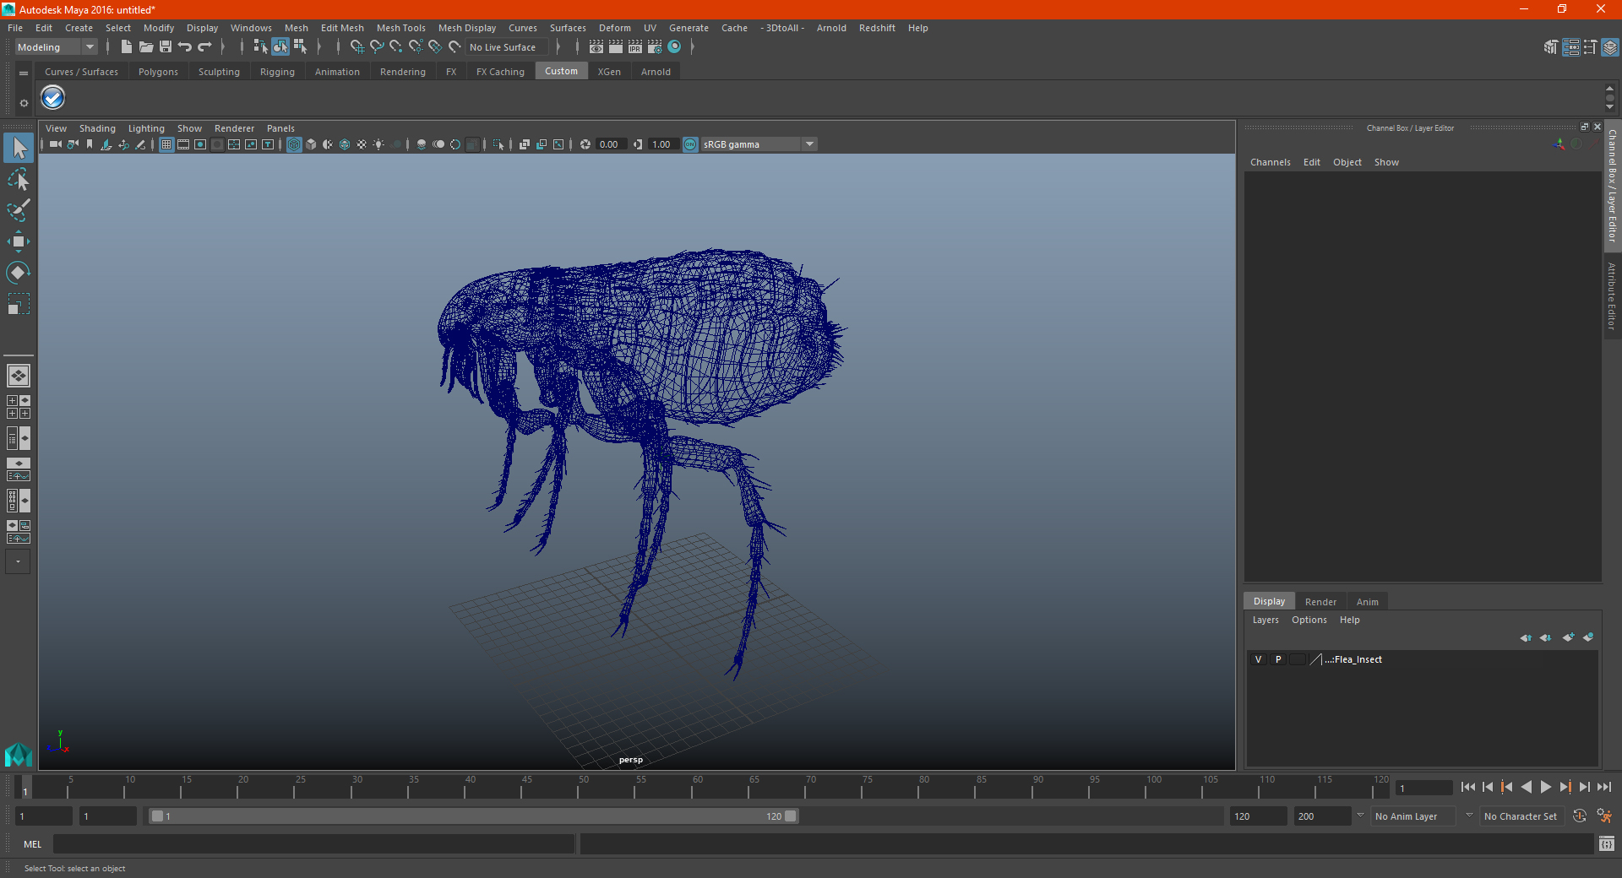Open viewport Shading menu
Viewport: 1622px width, 878px height.
[x=97, y=128]
